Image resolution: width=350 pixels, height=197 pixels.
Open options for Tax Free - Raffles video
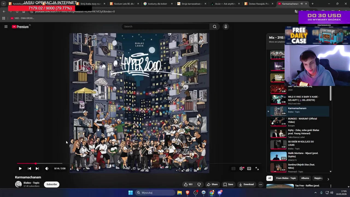[331, 186]
